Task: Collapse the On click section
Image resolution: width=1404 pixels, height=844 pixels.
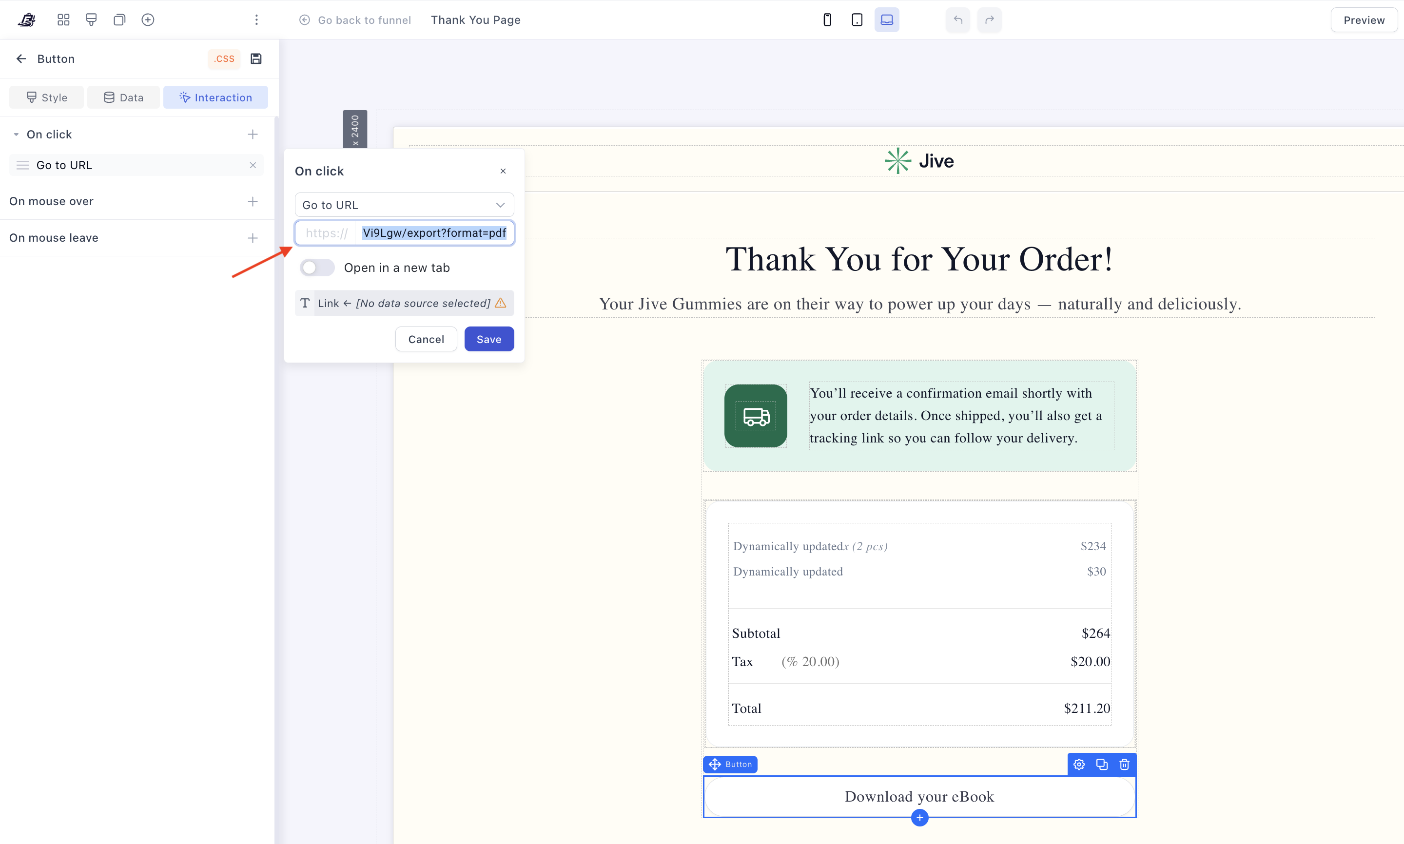Action: (16, 135)
